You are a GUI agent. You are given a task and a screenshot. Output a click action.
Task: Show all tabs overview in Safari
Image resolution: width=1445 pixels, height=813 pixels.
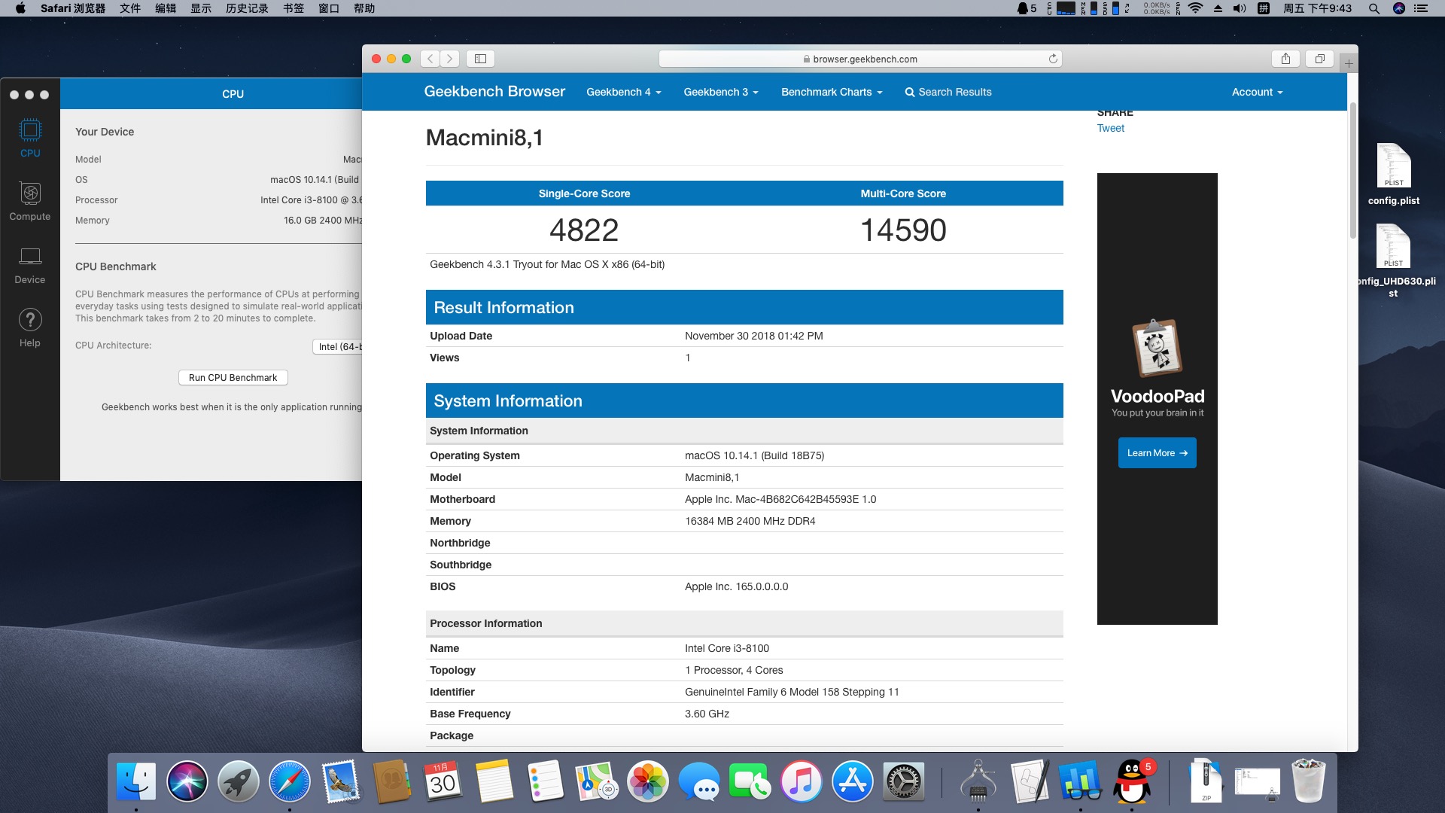click(1319, 59)
